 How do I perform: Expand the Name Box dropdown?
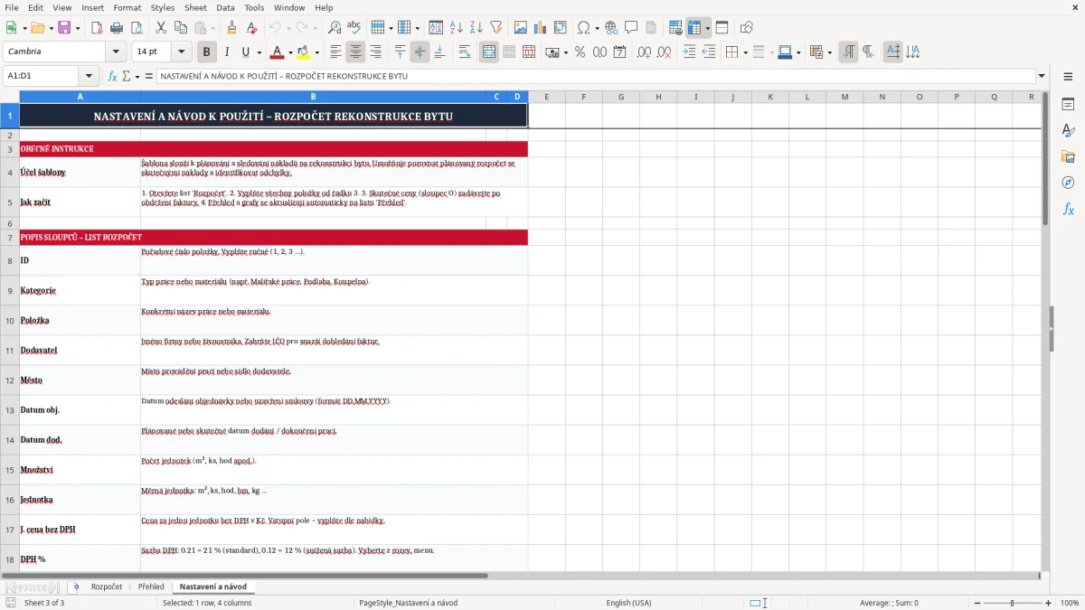pos(89,76)
